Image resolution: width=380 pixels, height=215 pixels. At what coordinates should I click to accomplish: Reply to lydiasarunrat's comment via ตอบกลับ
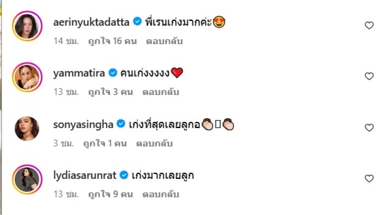pyautogui.click(x=161, y=194)
